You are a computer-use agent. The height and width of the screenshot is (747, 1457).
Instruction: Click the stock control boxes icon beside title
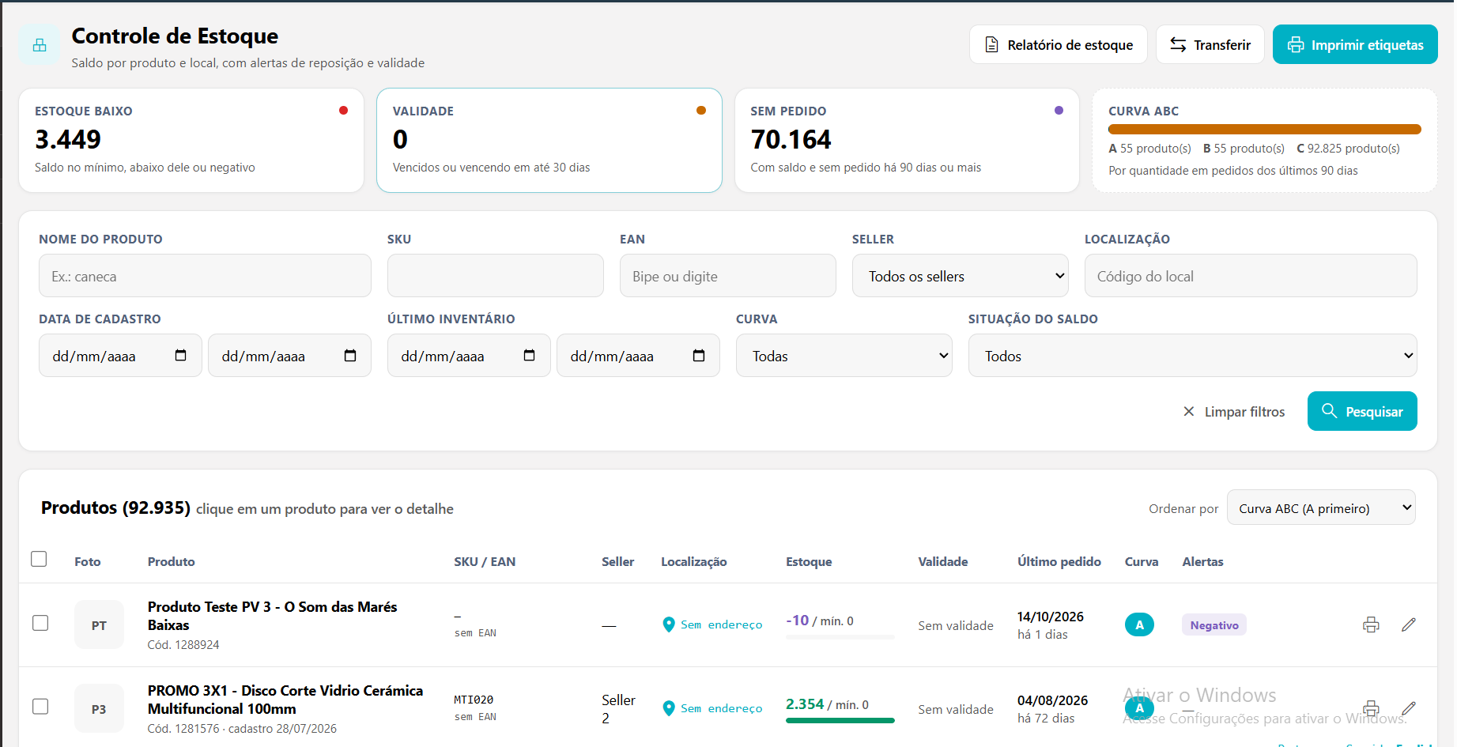(40, 45)
